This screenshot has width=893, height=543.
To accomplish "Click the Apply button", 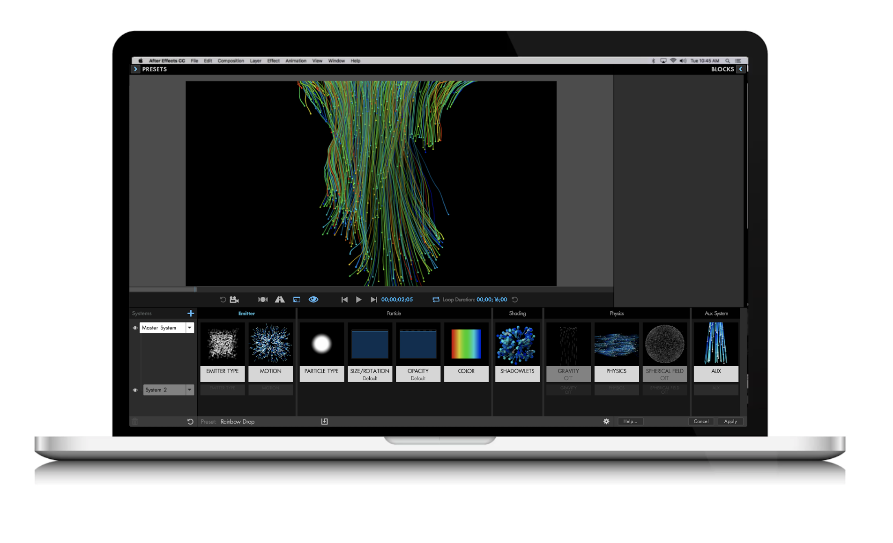I will point(730,422).
